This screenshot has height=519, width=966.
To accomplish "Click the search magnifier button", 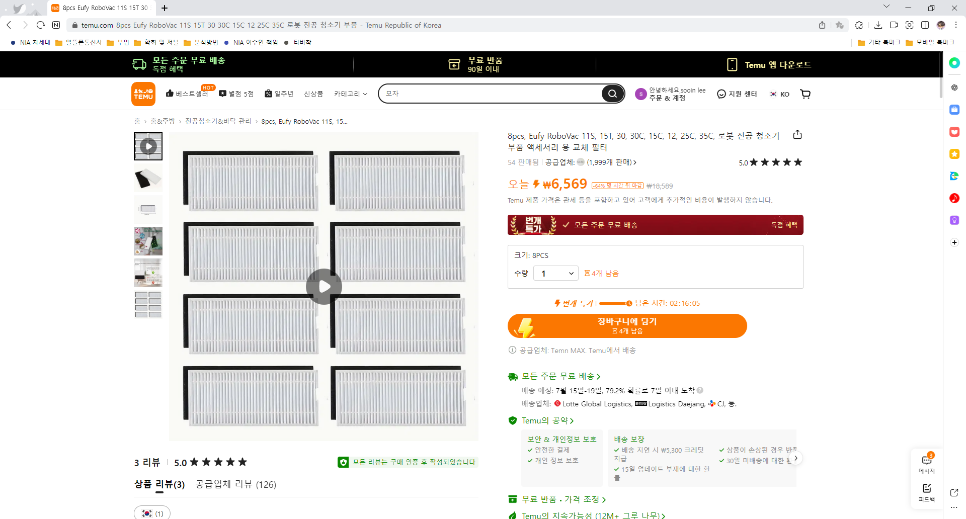I will pos(612,94).
